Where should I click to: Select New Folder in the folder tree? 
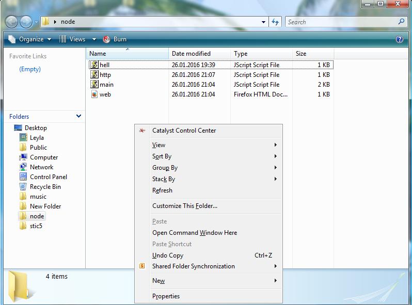point(45,206)
